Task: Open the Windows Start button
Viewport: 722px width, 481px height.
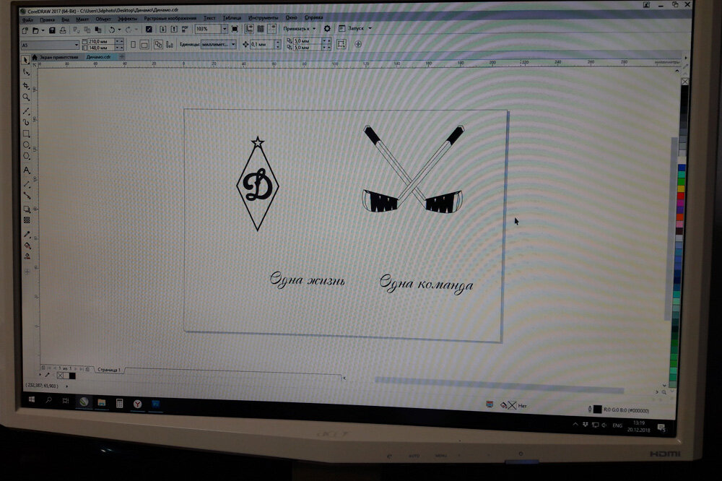Action: pyautogui.click(x=32, y=399)
